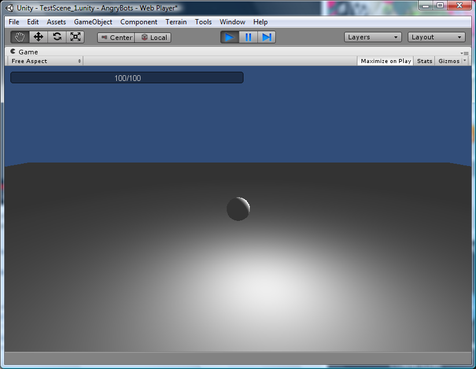Select the Hand tool
476x369 pixels.
tap(20, 37)
